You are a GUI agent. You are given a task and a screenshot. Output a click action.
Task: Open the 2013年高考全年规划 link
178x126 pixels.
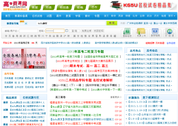(x=68, y=61)
